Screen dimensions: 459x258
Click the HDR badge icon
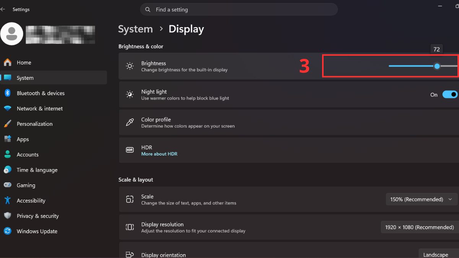pos(130,150)
